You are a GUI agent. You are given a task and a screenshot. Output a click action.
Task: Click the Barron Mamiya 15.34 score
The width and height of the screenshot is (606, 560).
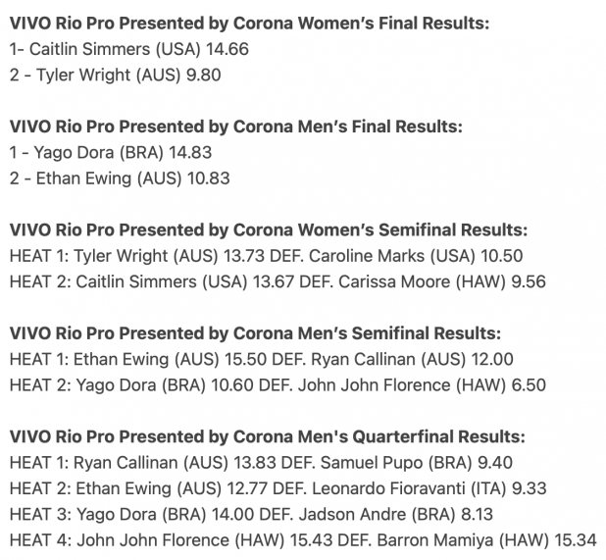coord(576,540)
